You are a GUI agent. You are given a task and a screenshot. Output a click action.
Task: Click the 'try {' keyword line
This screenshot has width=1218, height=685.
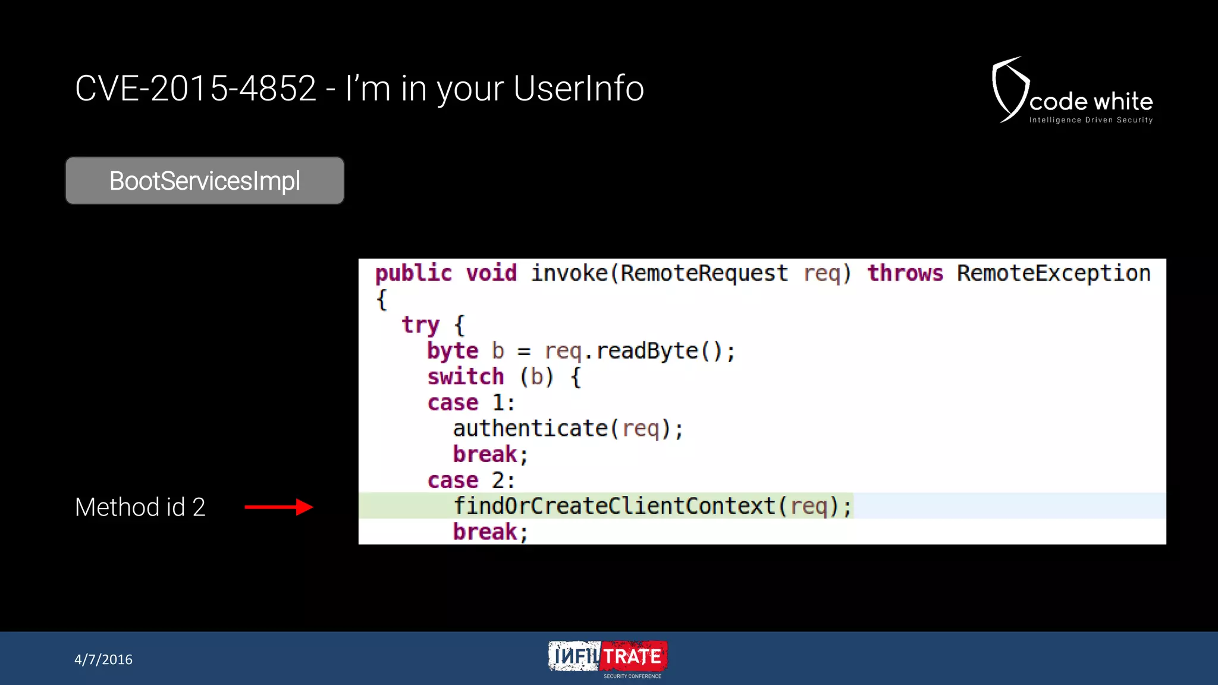432,325
